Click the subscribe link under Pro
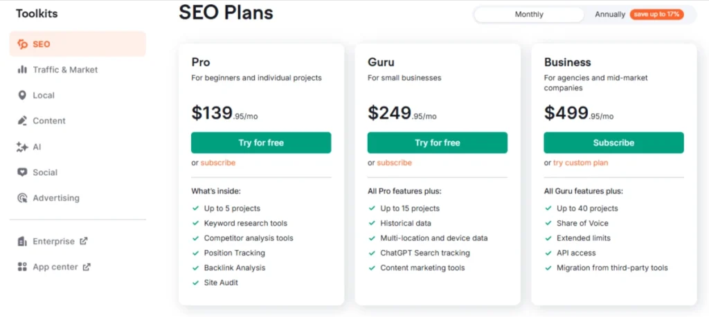 pos(218,163)
